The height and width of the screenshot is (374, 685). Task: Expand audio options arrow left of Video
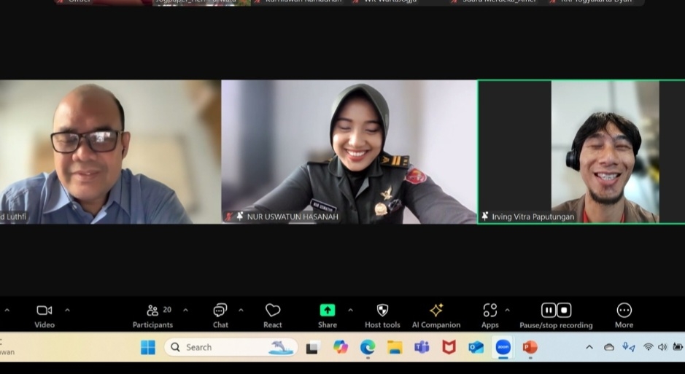pyautogui.click(x=7, y=311)
